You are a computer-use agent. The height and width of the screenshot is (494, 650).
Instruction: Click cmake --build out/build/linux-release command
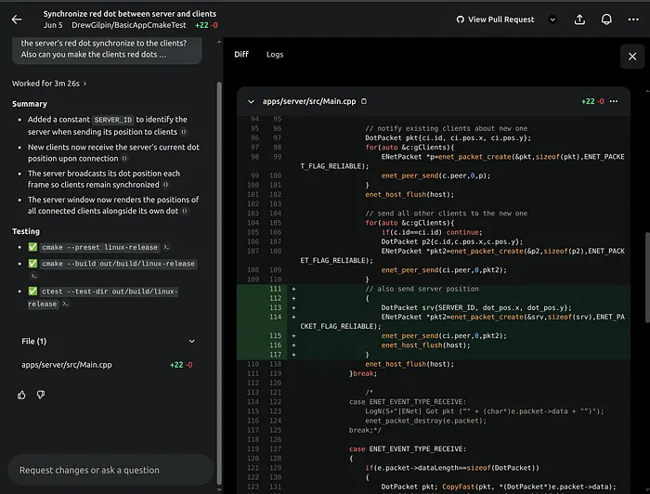pos(118,264)
